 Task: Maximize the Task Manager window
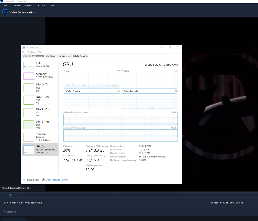point(170,47)
